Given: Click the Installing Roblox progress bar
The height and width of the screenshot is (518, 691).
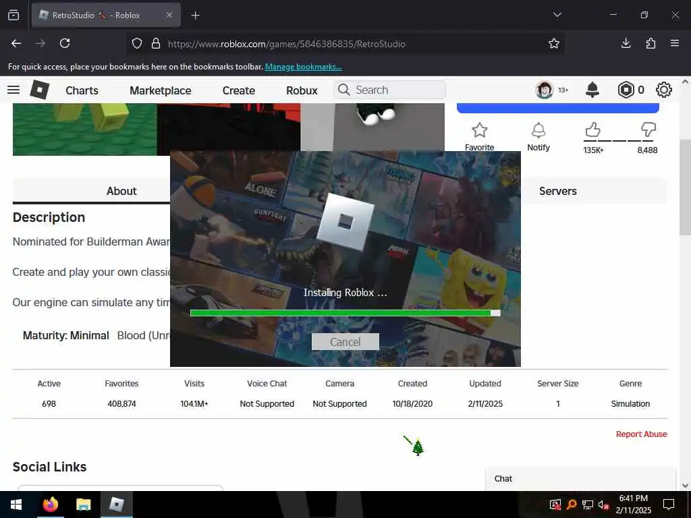Looking at the screenshot, I should point(345,313).
